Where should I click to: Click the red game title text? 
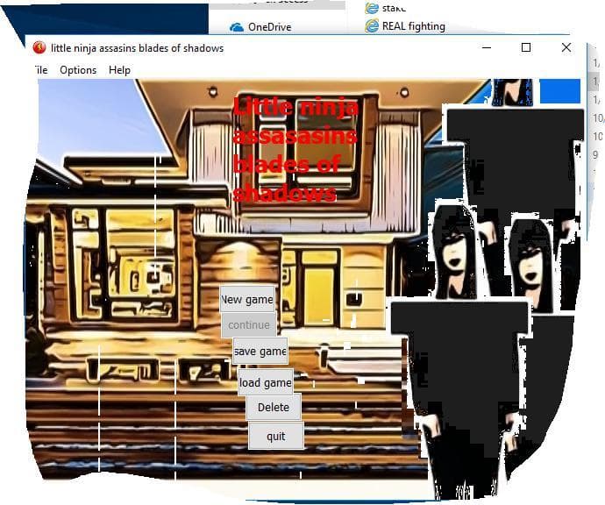[295, 150]
